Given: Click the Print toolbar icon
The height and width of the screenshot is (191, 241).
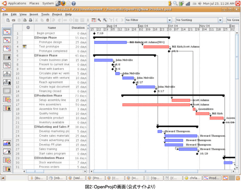Looking at the screenshot, I should [25, 20].
